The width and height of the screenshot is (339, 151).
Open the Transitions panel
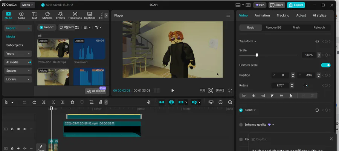click(75, 15)
